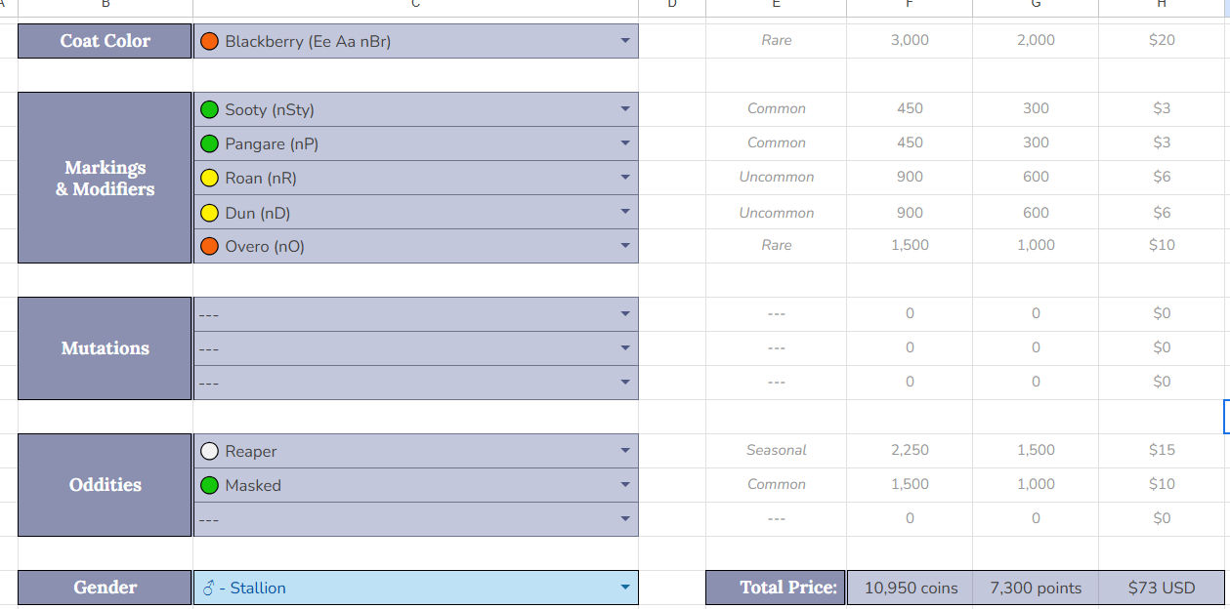Open the Blackberry coat color dropdown arrow
Viewport: 1230px width, 609px height.
tap(625, 41)
